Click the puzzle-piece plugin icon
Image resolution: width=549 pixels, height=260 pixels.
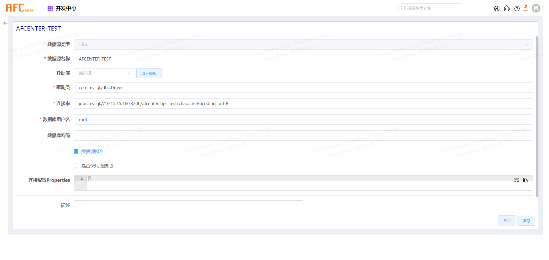(x=507, y=9)
